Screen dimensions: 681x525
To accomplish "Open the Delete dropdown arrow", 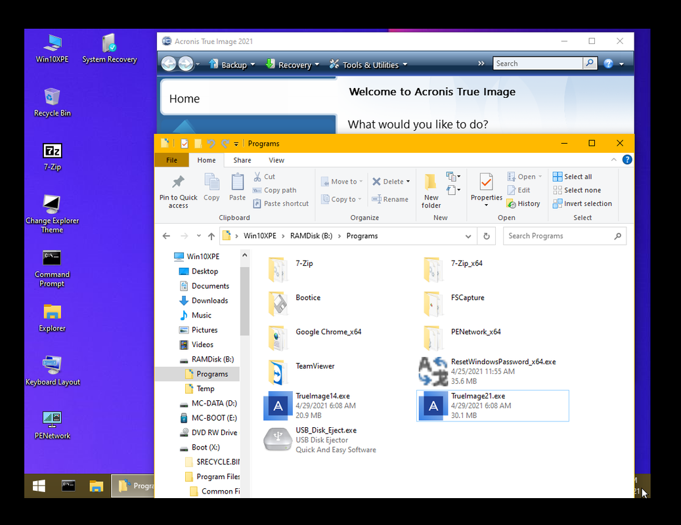I will 408,181.
